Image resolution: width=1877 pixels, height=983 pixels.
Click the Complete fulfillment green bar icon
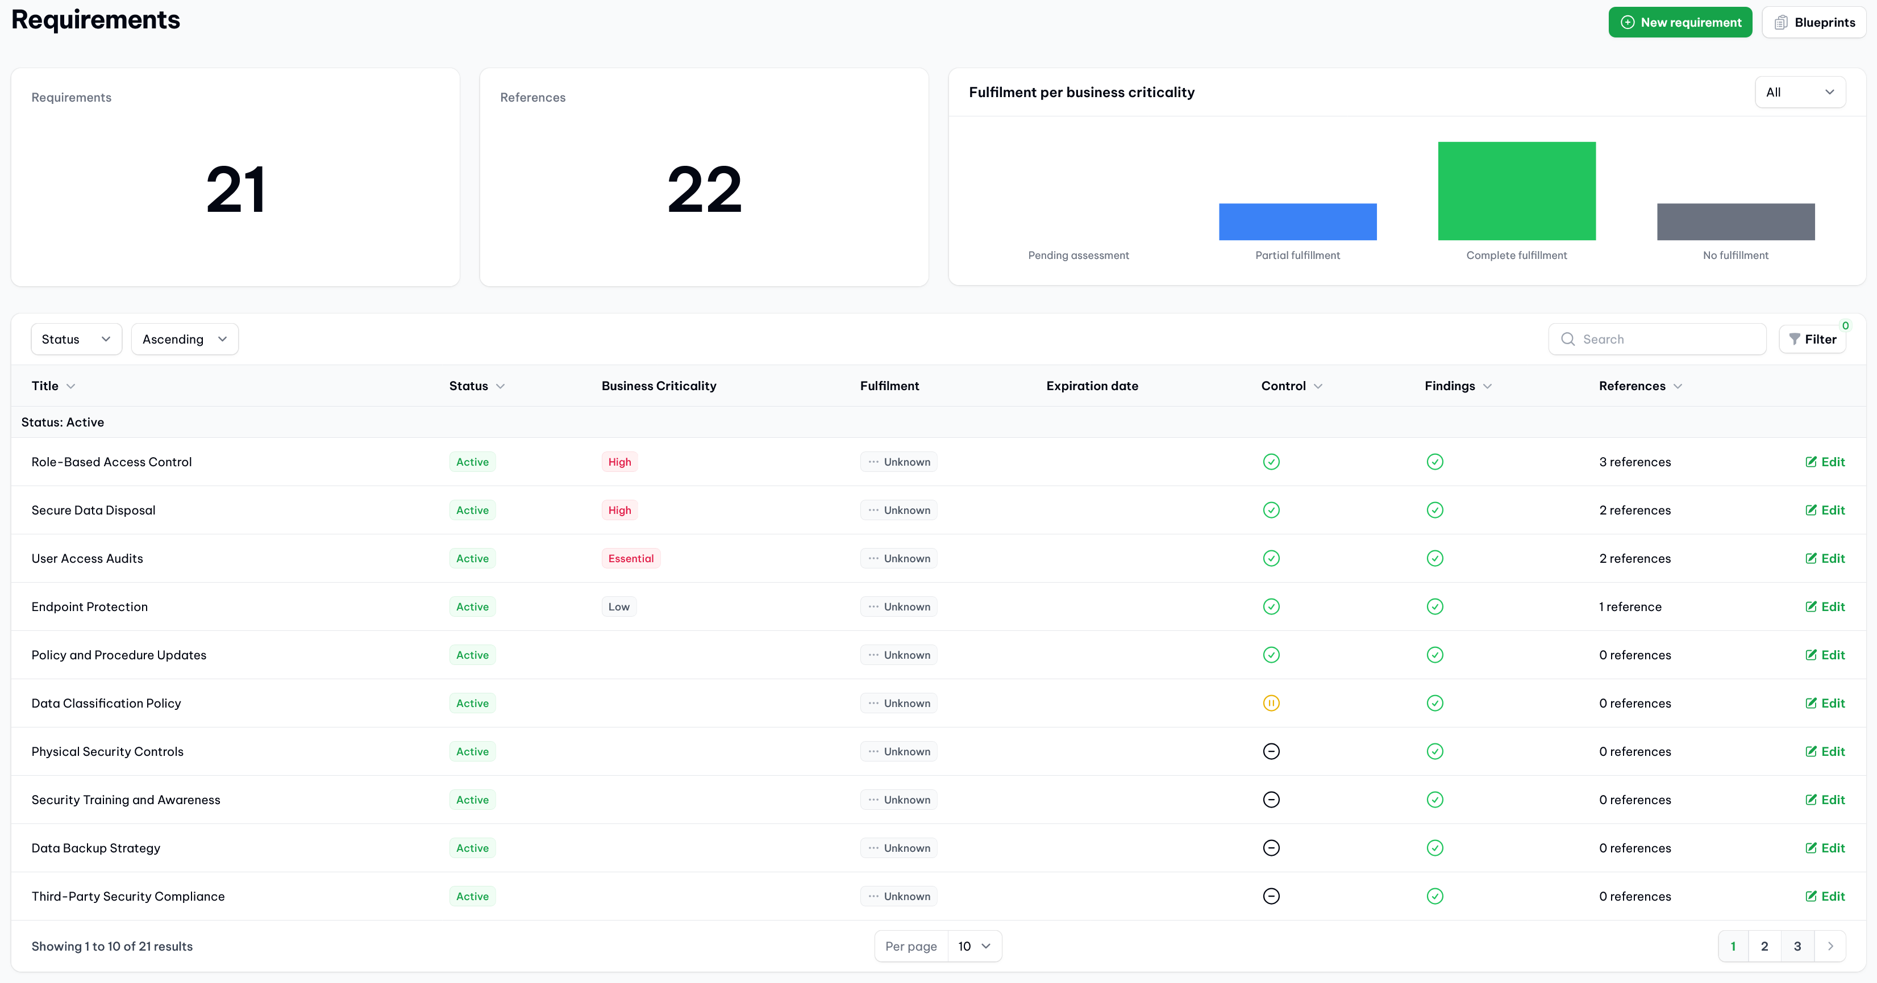coord(1517,191)
